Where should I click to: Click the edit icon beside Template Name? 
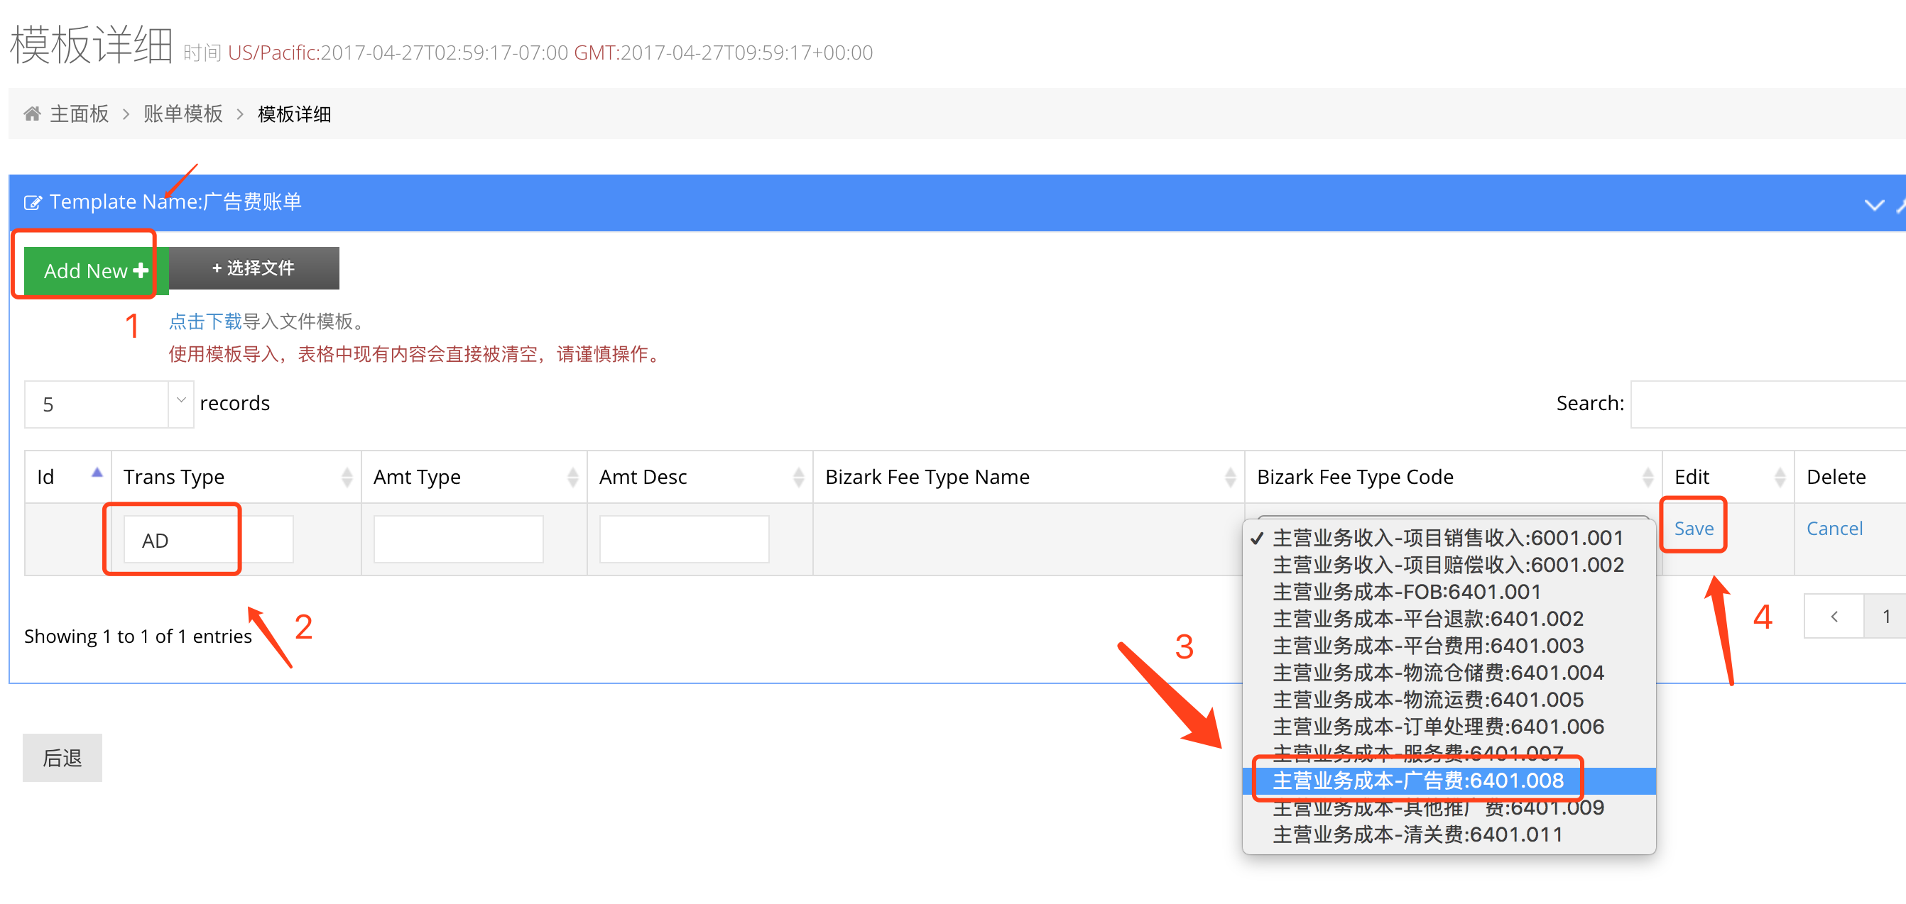coord(33,202)
